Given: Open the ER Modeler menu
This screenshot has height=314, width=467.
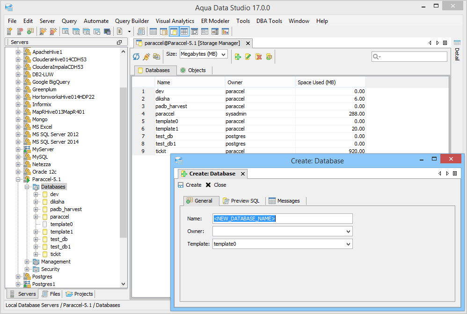Looking at the screenshot, I should (215, 21).
